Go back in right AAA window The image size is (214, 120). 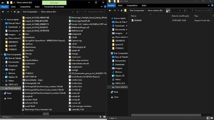pos(110,10)
